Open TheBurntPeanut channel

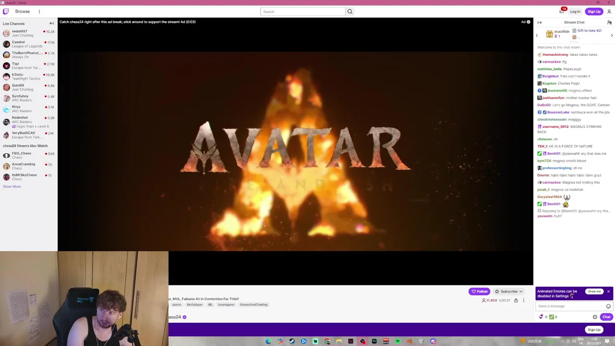(29, 55)
